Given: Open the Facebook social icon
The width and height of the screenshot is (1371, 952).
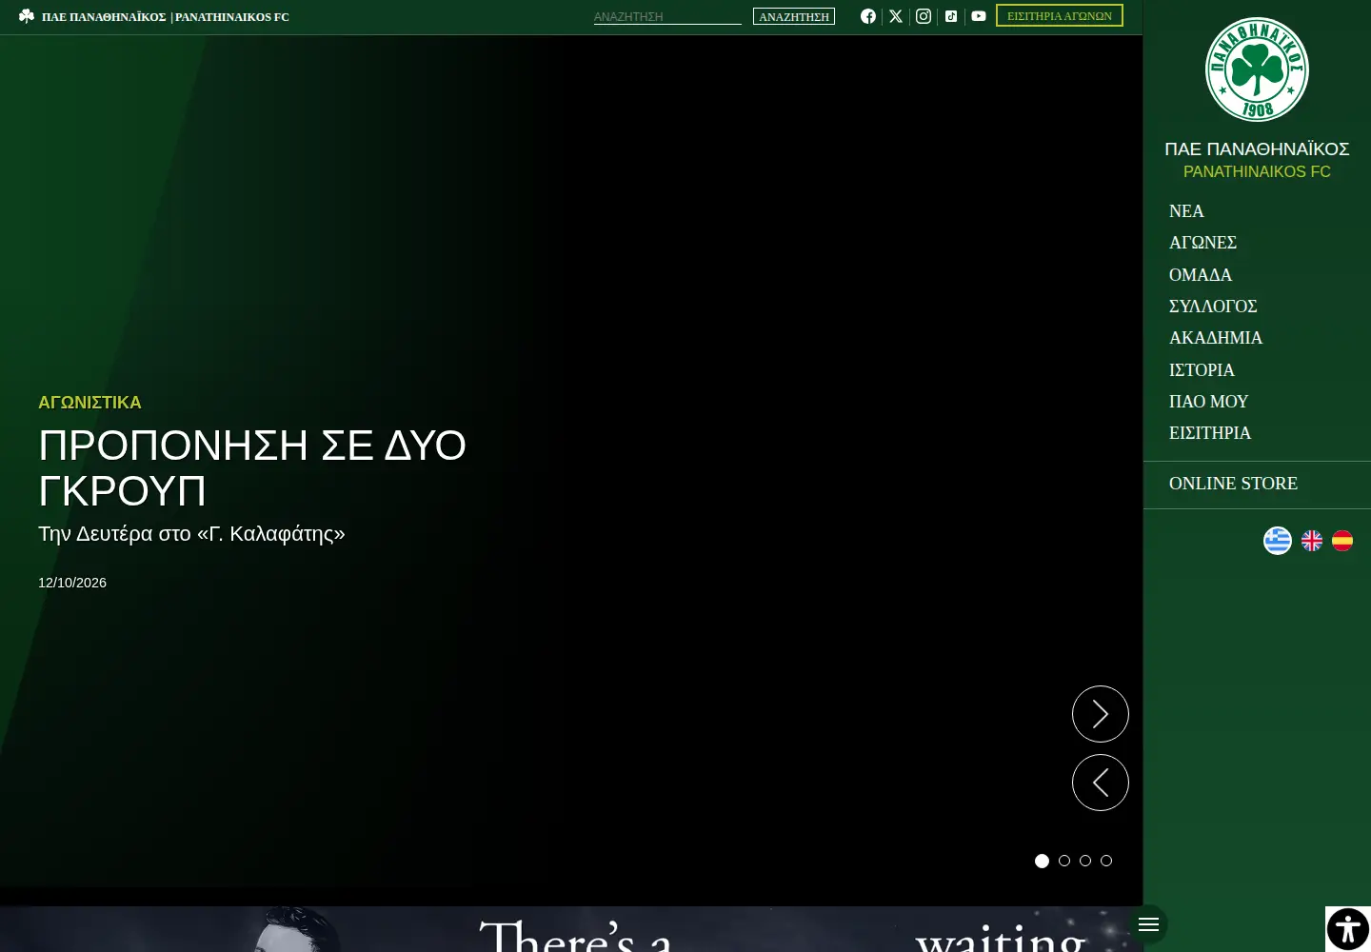Looking at the screenshot, I should click(868, 16).
